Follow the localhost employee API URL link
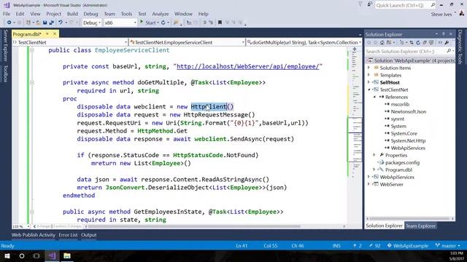 pos(248,66)
